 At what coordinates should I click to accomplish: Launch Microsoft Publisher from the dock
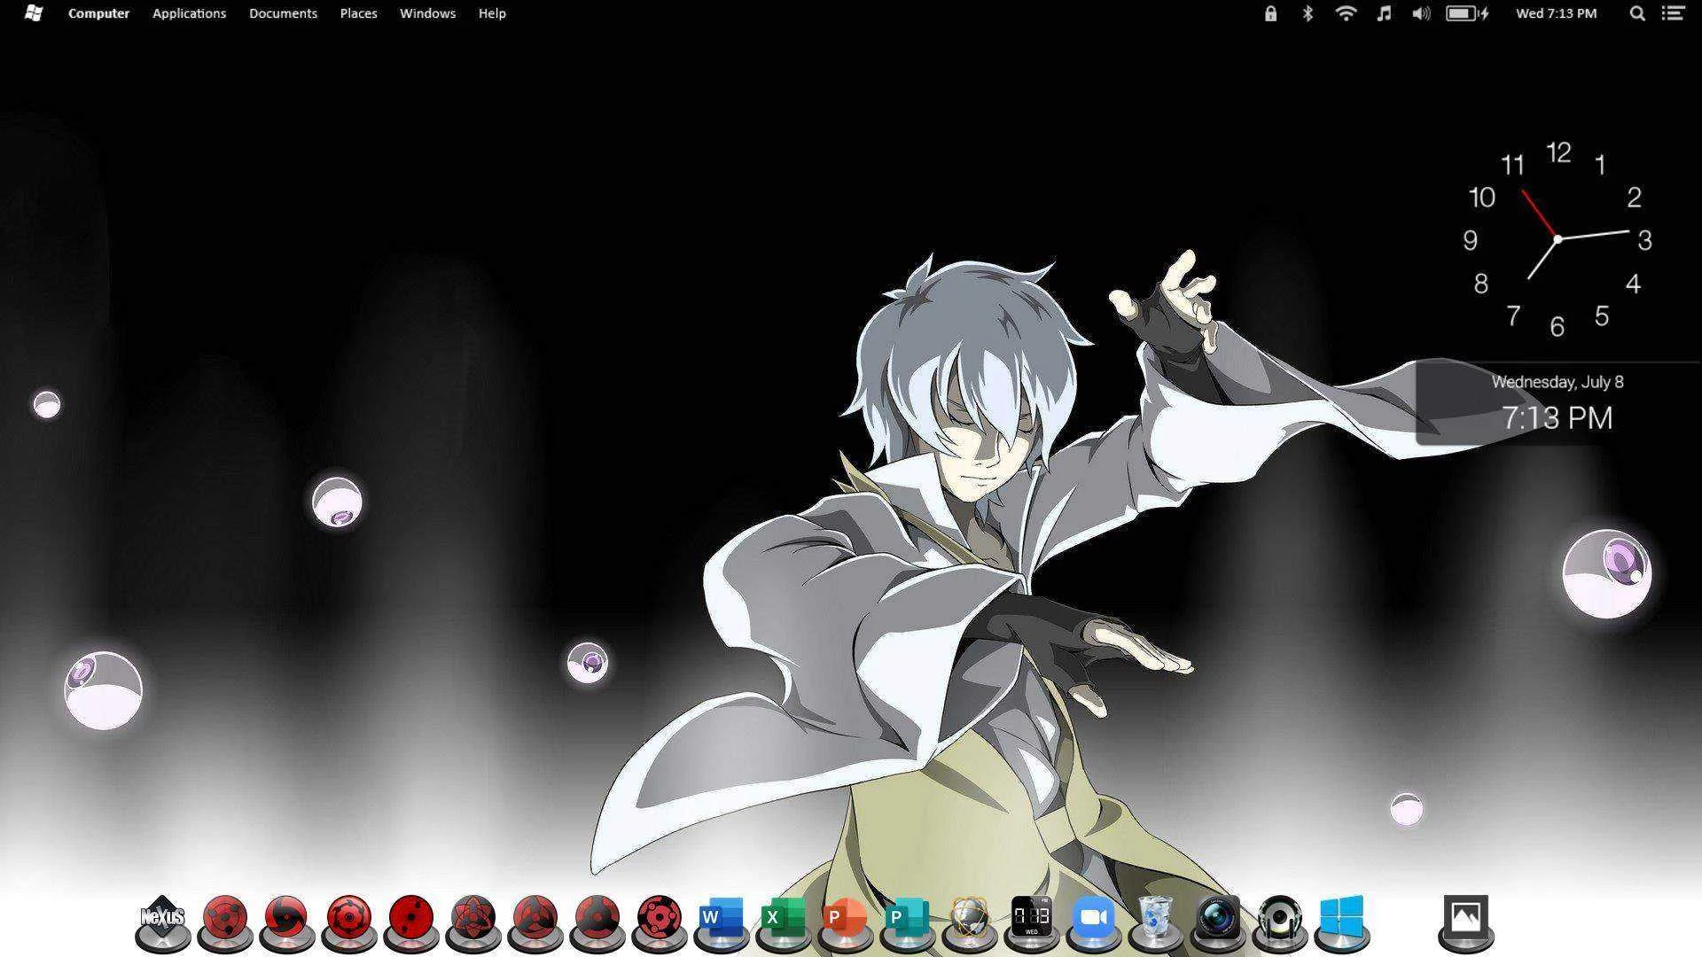(x=907, y=918)
